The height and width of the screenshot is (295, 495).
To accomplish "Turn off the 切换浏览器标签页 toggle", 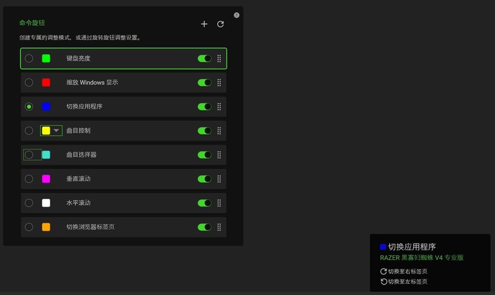I will pyautogui.click(x=205, y=227).
